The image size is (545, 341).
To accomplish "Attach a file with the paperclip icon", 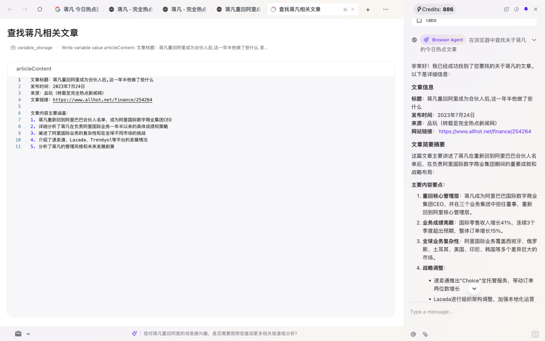I will pos(425,334).
